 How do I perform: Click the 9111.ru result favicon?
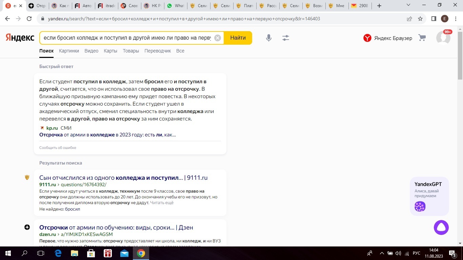coord(27,177)
